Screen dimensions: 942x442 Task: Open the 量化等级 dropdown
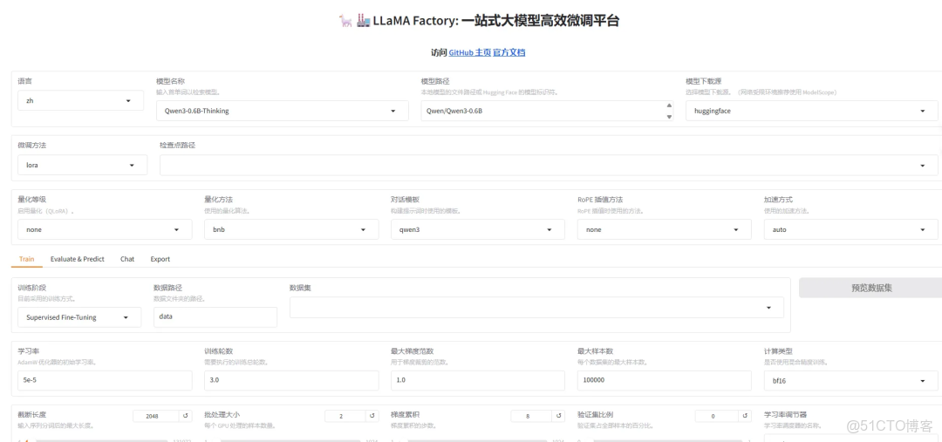pos(106,229)
